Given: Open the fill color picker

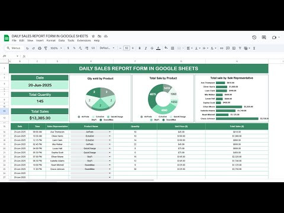Looking at the screenshot, I should (x=166, y=48).
